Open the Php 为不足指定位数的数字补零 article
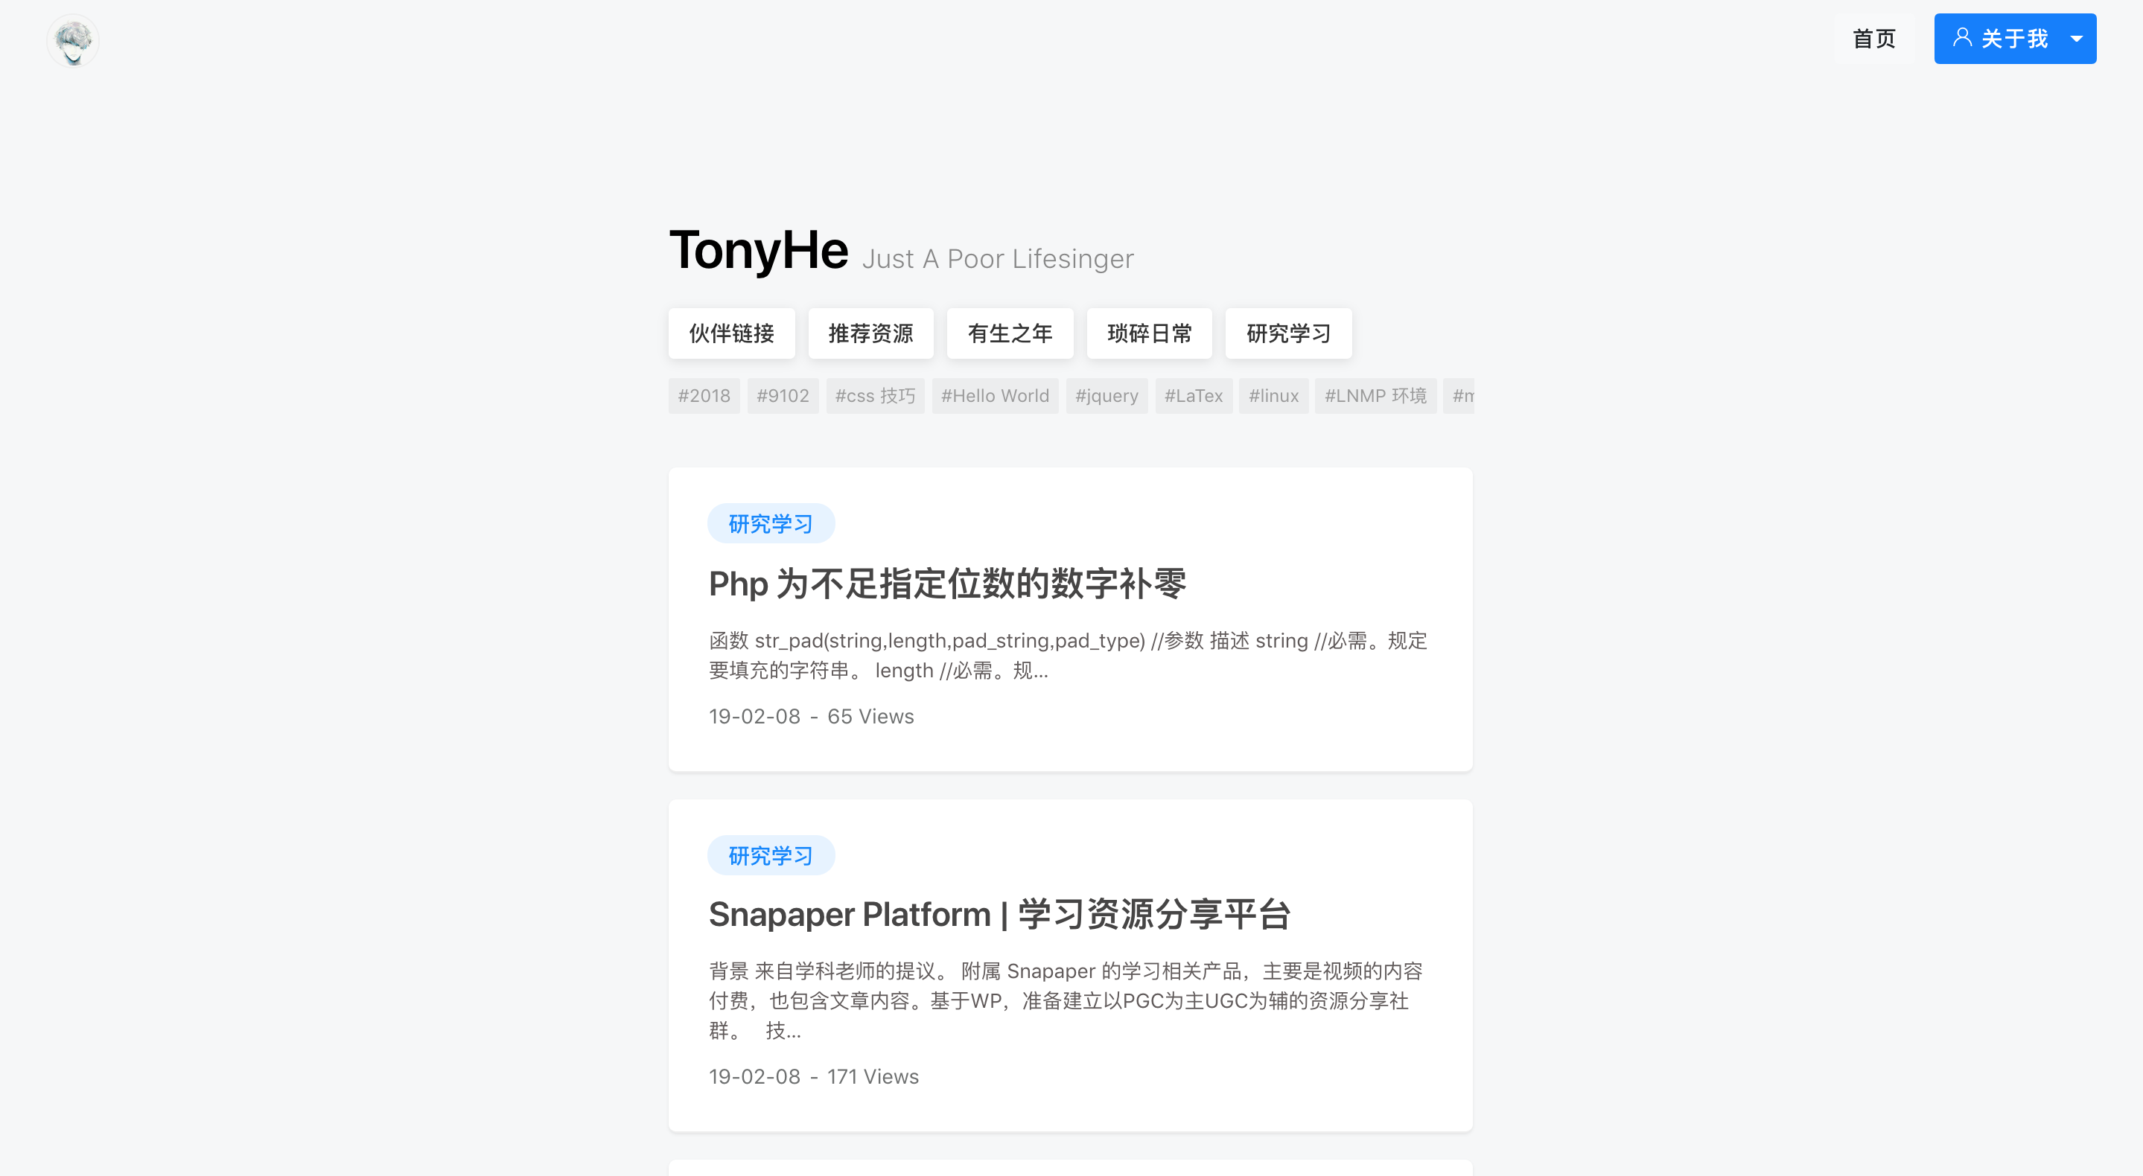 pos(946,584)
